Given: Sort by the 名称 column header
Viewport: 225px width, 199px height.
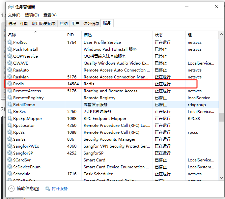Looking at the screenshot, I should coord(36,35).
